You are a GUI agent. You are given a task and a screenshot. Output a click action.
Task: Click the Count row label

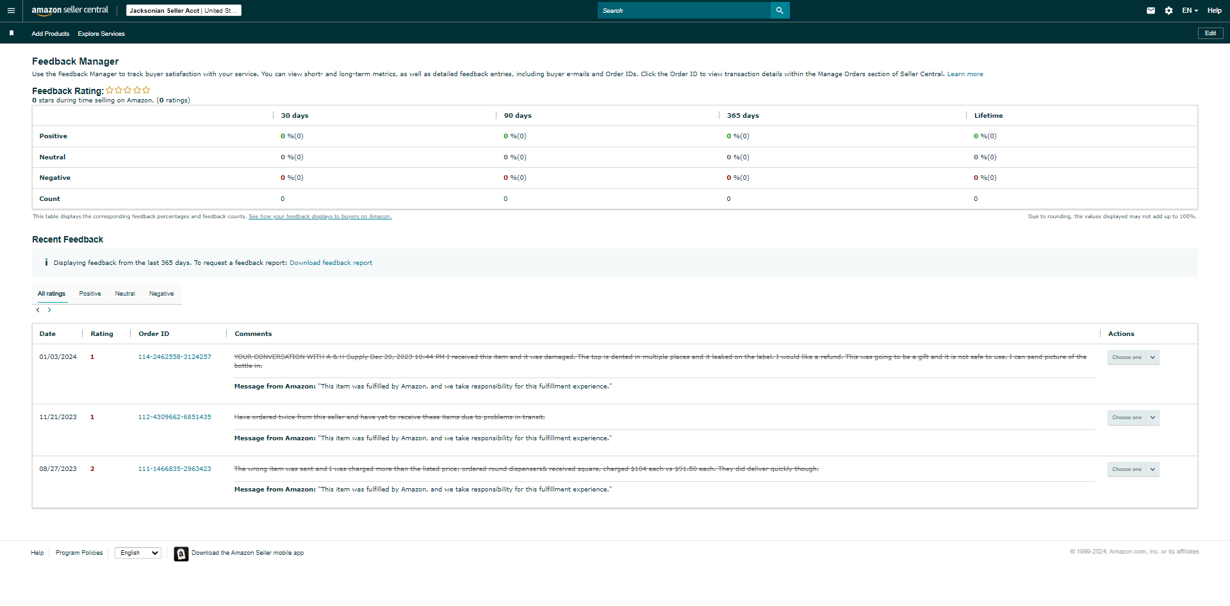49,199
